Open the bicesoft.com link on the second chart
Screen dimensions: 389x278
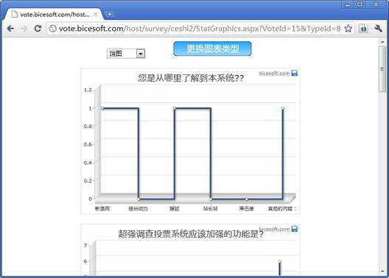coord(274,229)
